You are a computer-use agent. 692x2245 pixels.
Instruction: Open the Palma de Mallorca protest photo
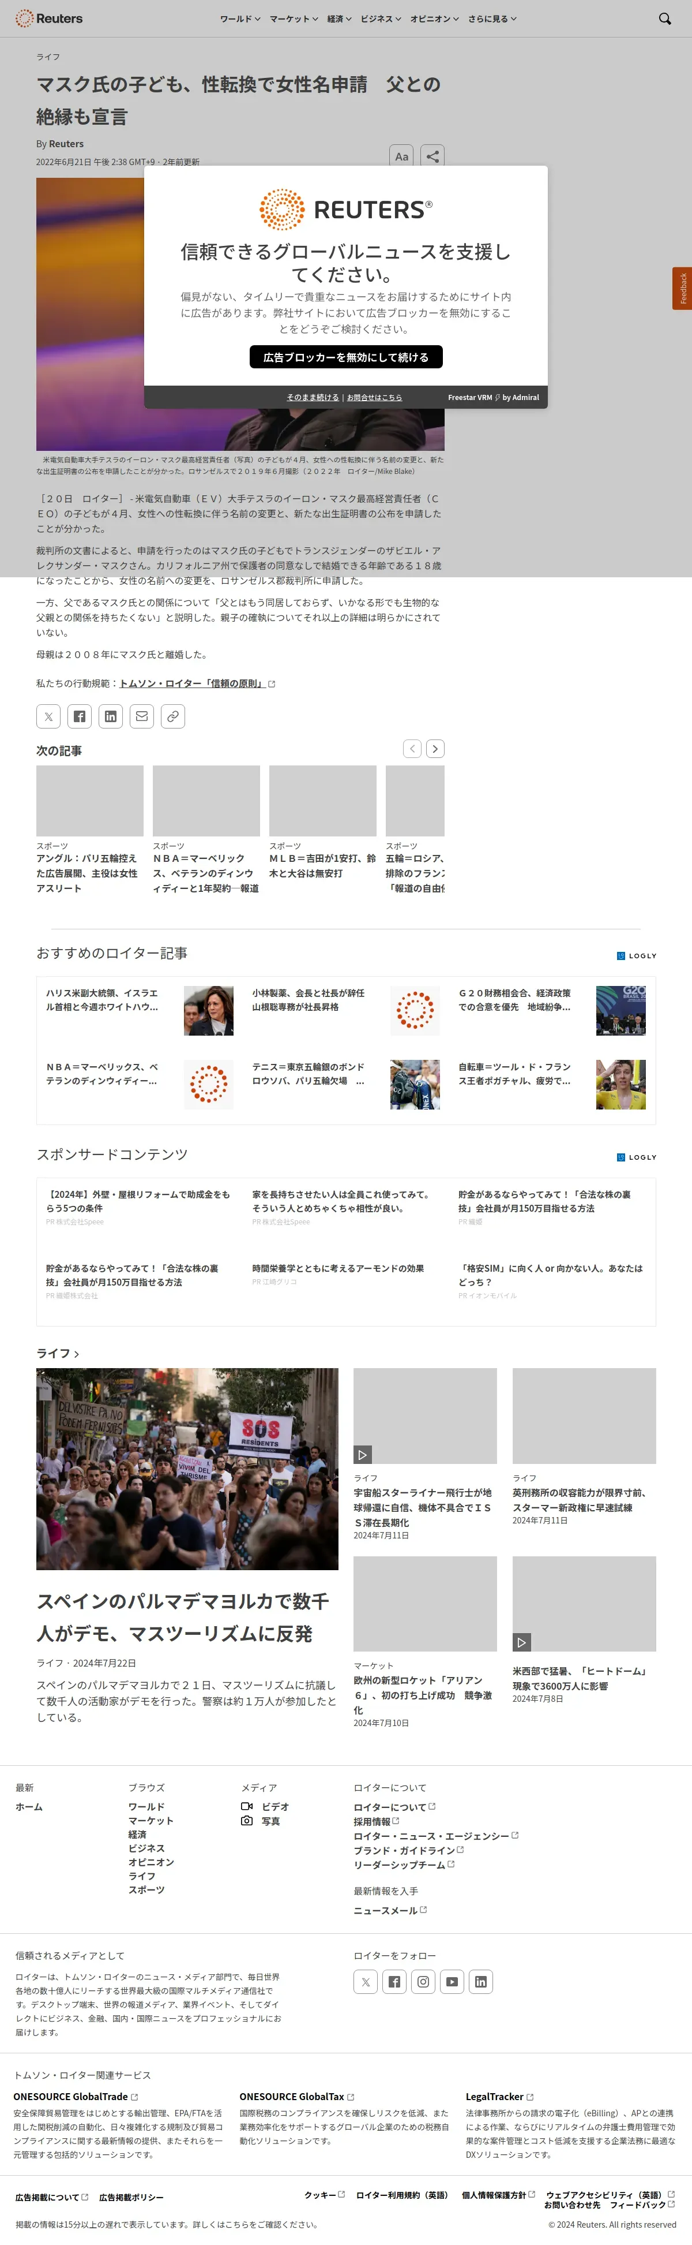[187, 1469]
